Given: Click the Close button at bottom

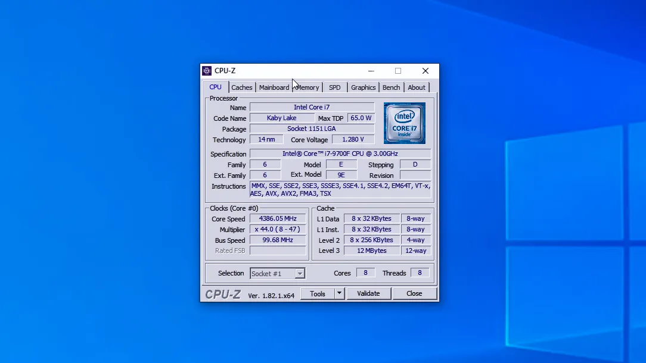Looking at the screenshot, I should point(414,293).
